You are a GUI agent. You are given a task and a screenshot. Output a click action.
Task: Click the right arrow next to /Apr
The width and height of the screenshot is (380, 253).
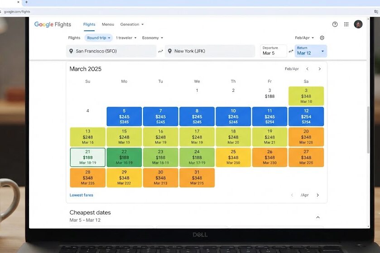coord(317,195)
